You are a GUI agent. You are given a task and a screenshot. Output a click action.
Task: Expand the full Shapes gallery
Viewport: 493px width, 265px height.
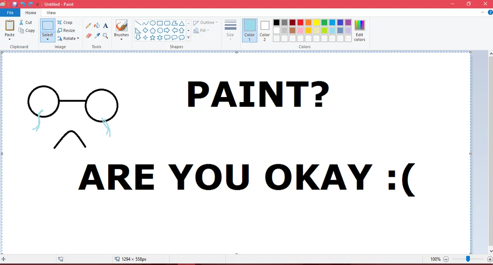coord(188,38)
